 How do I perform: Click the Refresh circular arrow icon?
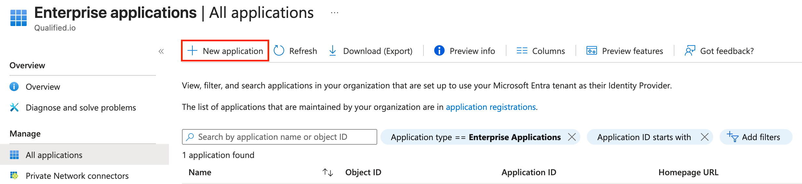pyautogui.click(x=279, y=51)
